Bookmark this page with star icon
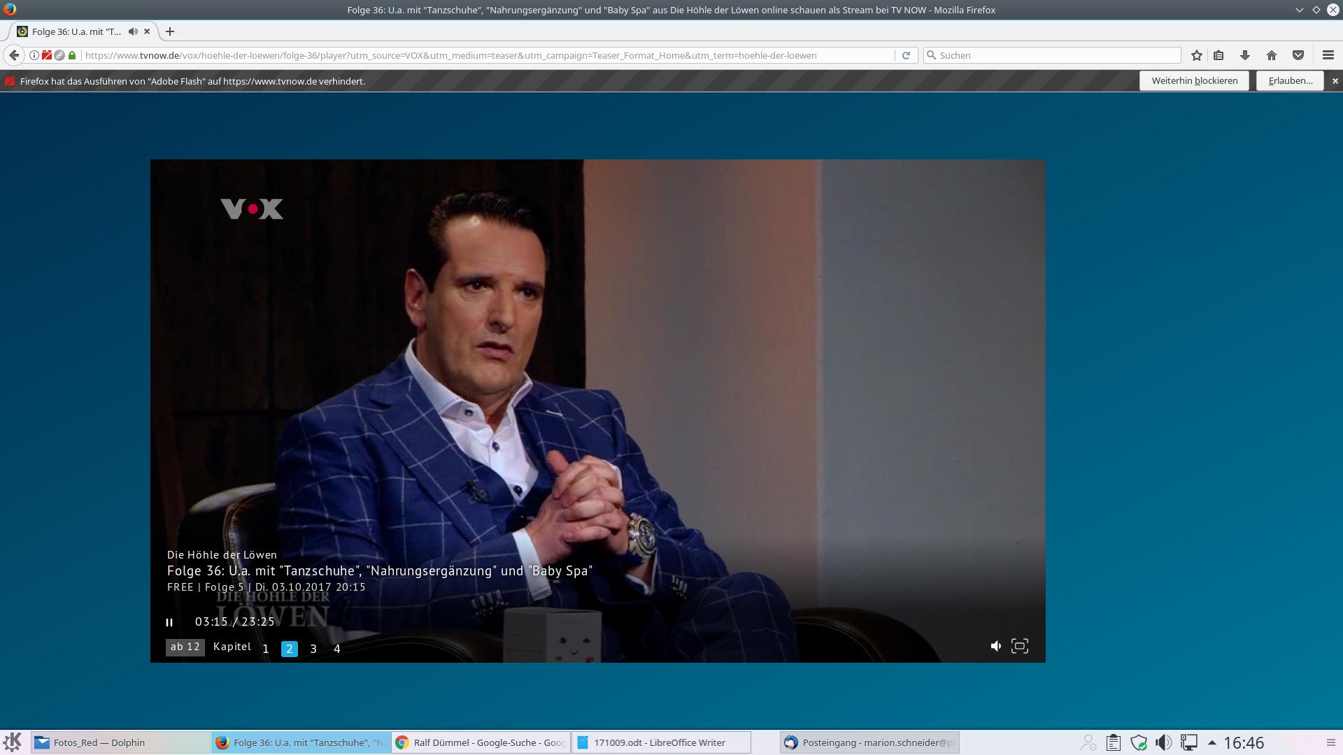This screenshot has height=755, width=1343. click(1197, 55)
